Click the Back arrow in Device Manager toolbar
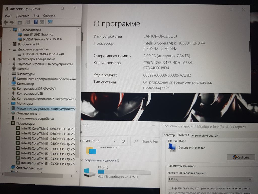The width and height of the screenshot is (258, 194). click(5, 22)
